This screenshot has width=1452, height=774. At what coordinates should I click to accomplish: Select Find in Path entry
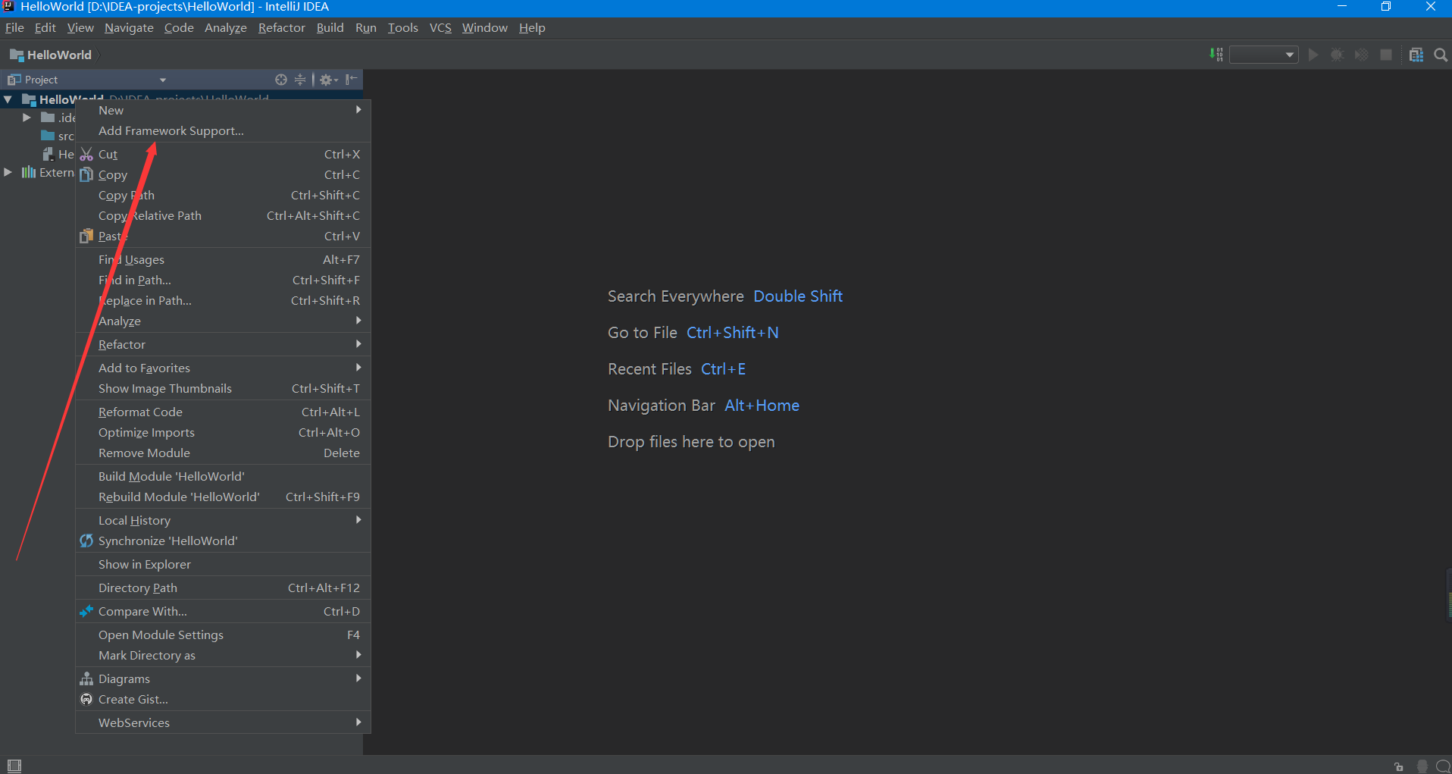223,280
